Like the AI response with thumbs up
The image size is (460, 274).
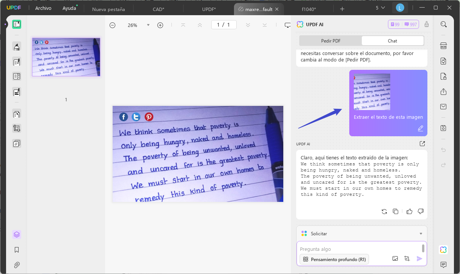tap(409, 211)
